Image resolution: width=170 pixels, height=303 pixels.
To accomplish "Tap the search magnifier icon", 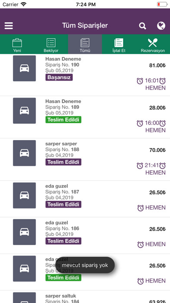I will coord(143,26).
